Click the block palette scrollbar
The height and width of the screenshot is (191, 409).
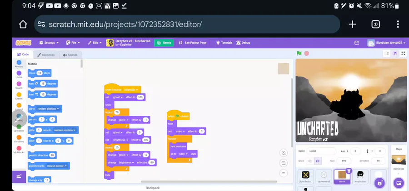pos(82,63)
